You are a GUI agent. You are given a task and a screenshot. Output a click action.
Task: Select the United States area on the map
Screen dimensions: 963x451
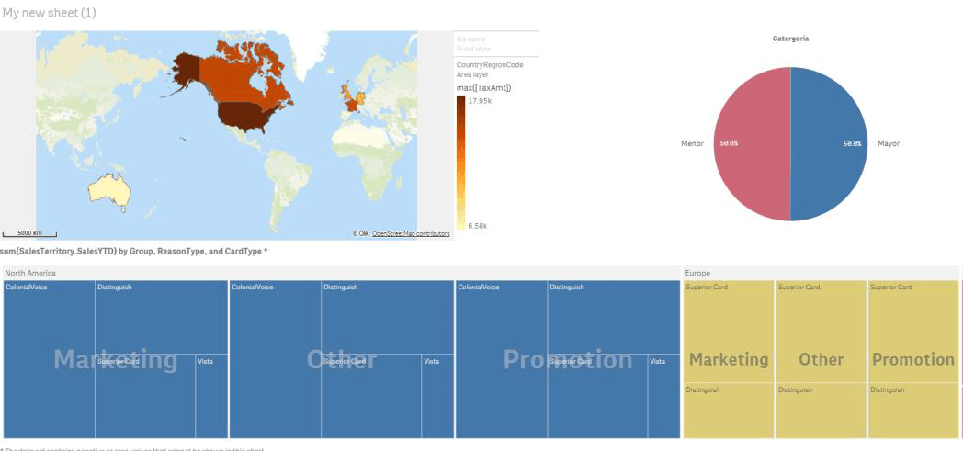[x=245, y=118]
